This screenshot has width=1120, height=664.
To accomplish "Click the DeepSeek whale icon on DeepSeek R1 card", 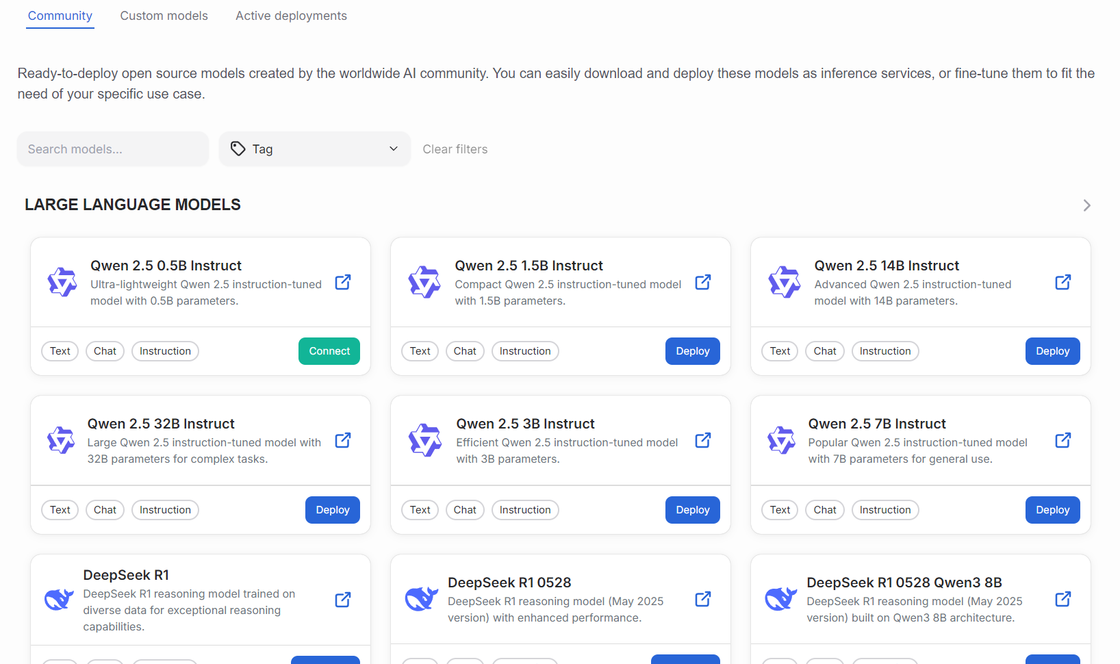I will point(59,599).
